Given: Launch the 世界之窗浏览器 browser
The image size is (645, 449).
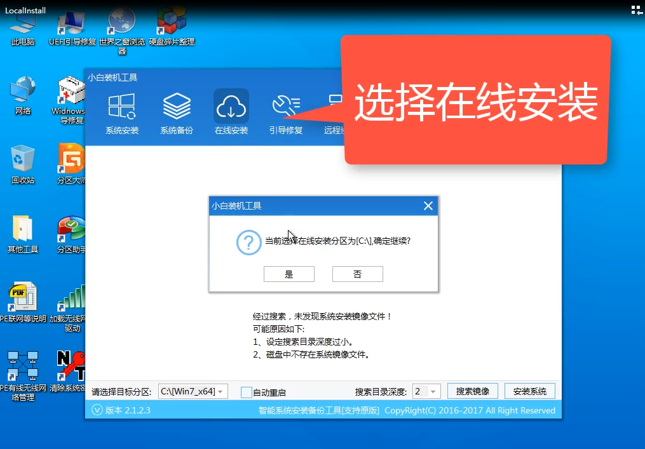Looking at the screenshot, I should [x=121, y=22].
